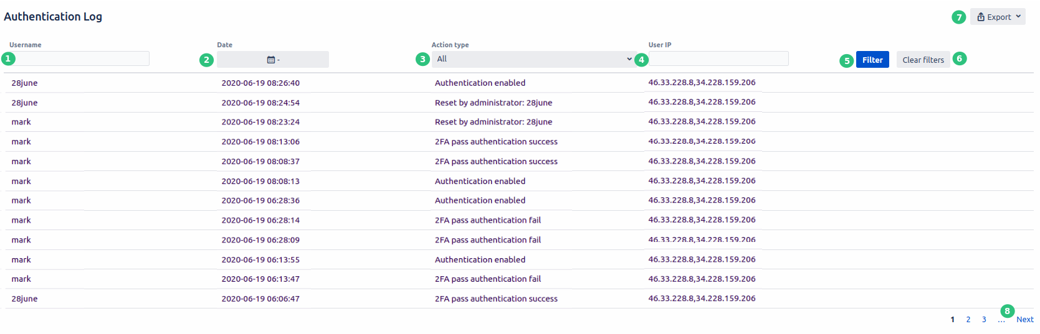The width and height of the screenshot is (1040, 334).
Task: Click the Clear filters button
Action: tap(923, 60)
